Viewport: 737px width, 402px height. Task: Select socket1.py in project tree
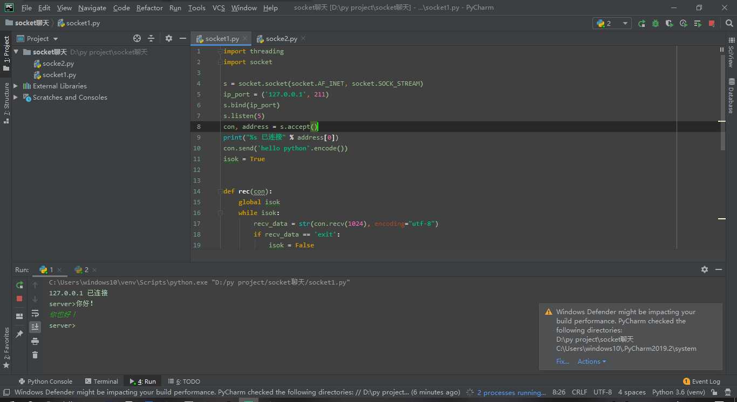pos(59,75)
